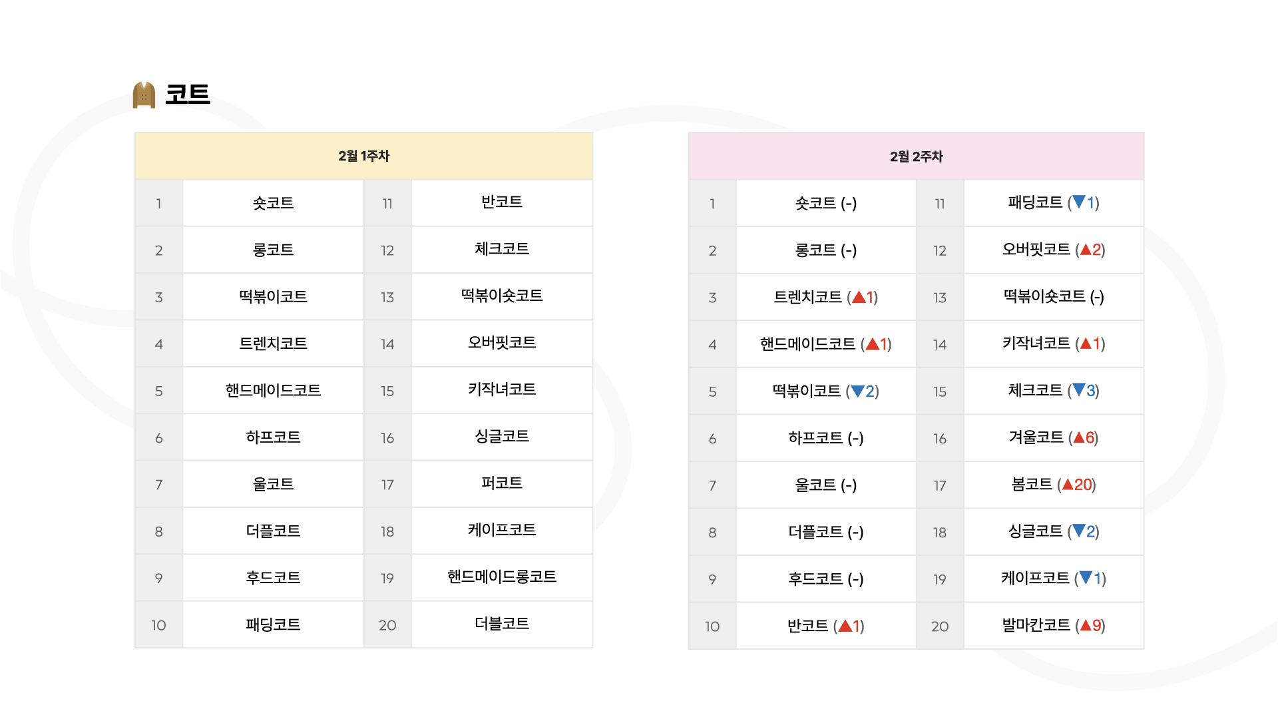The image size is (1278, 719).
Task: Click the 핸드메이드롱코트 entry in week 1
Action: 502,577
